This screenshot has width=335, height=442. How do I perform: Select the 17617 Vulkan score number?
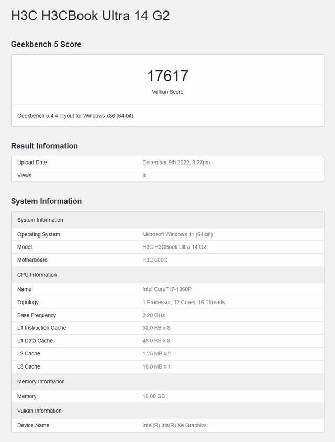click(x=167, y=76)
